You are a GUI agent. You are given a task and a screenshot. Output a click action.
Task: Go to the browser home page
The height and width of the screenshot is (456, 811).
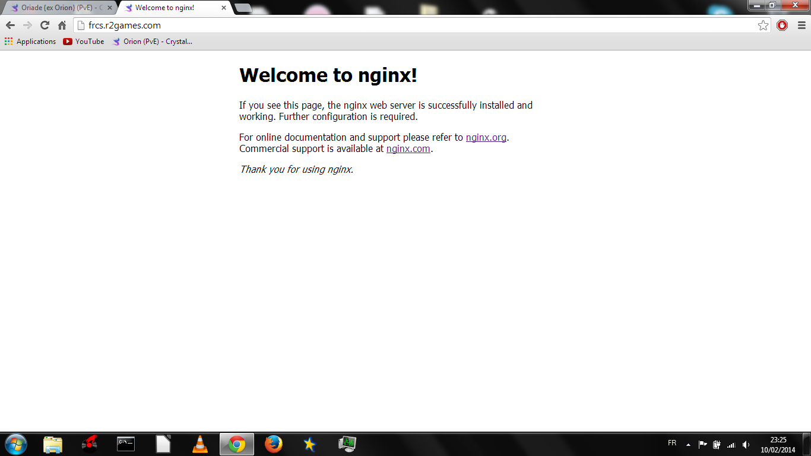(x=62, y=26)
